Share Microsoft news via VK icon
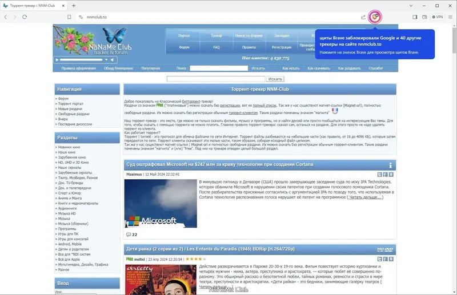Image resolution: width=457 pixels, height=295 pixels. pos(391,175)
